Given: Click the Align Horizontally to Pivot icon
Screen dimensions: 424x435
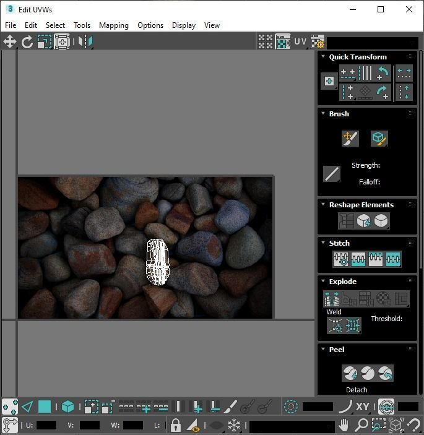Looking at the screenshot, I should [x=348, y=73].
